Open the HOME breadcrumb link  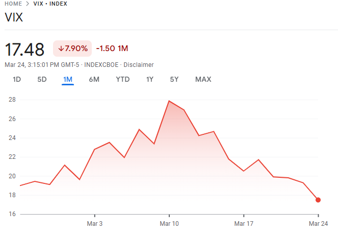(x=13, y=4)
